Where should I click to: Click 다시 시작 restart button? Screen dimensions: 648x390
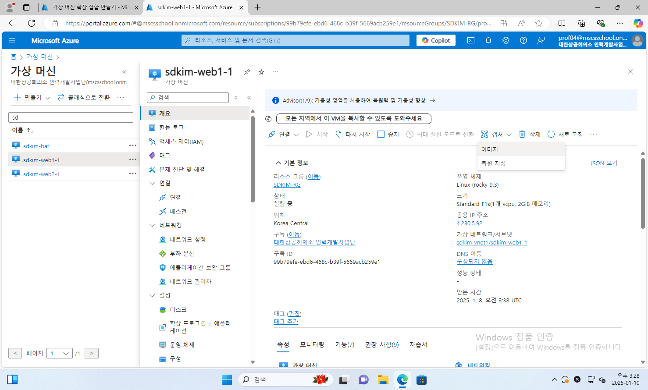(353, 134)
